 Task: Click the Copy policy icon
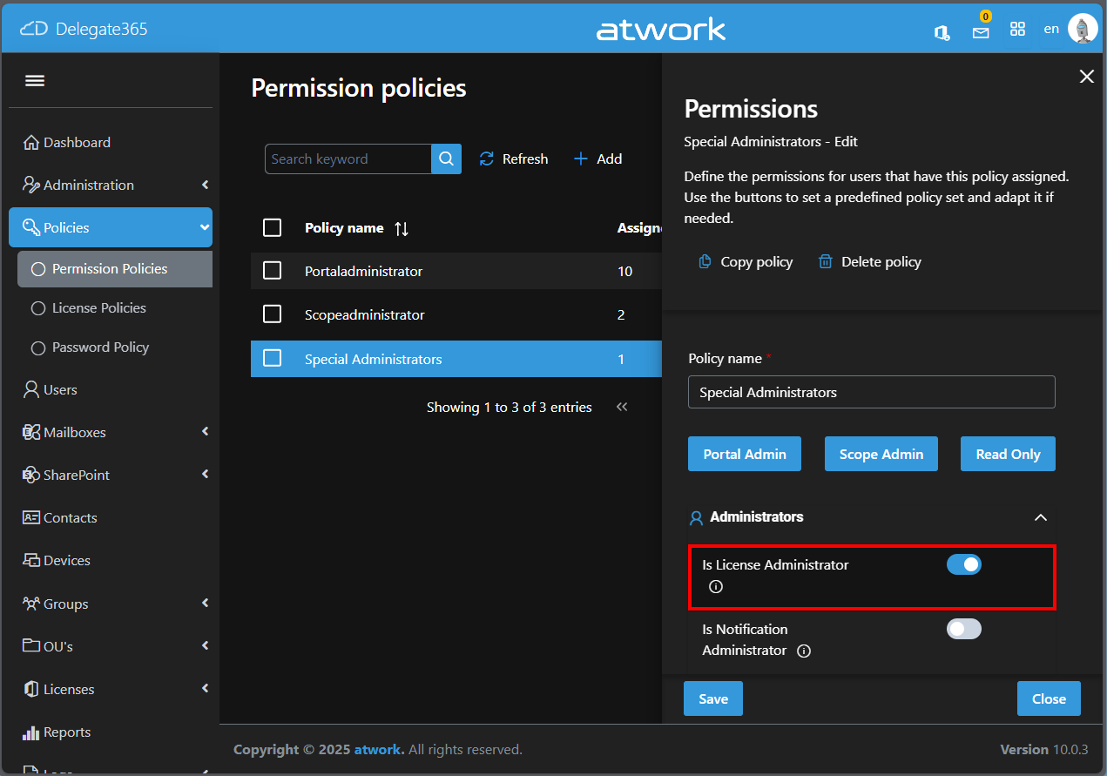coord(705,261)
